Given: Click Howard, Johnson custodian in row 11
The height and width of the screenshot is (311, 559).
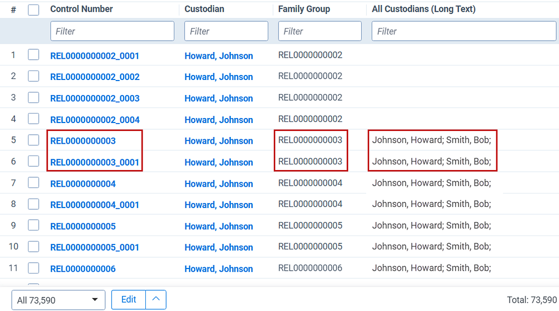Looking at the screenshot, I should pos(219,268).
